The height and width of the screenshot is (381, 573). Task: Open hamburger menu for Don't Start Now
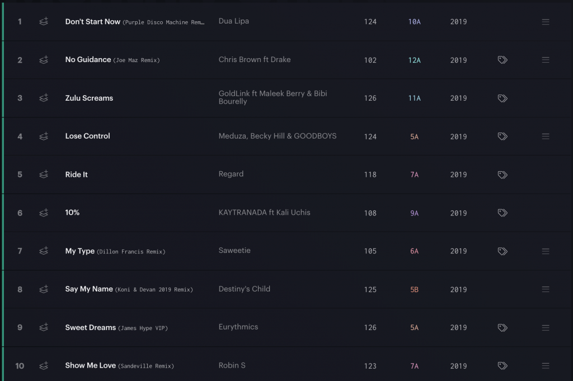[x=546, y=22]
